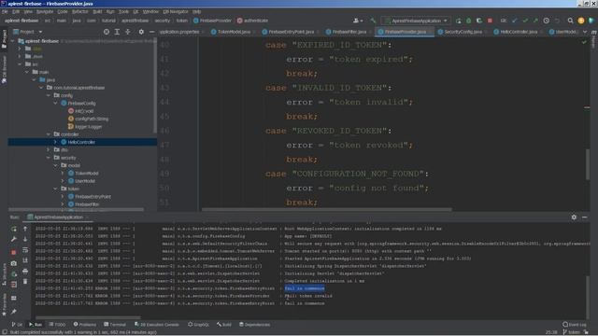
Task: Show hidden editor tabs chevron
Action: [585, 32]
